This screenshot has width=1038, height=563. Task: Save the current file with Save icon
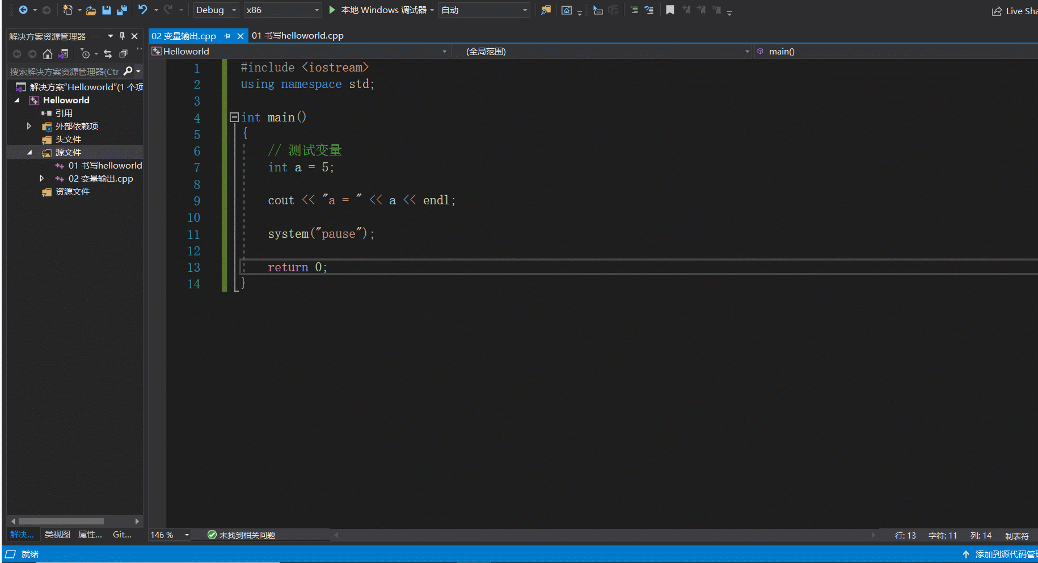[x=106, y=10]
